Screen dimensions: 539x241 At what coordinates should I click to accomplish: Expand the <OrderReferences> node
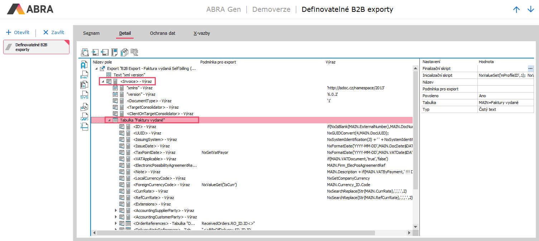116,223
